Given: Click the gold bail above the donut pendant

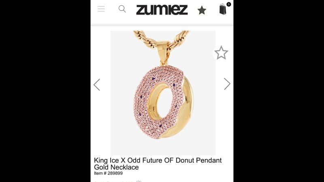Looking at the screenshot, I should tap(163, 52).
